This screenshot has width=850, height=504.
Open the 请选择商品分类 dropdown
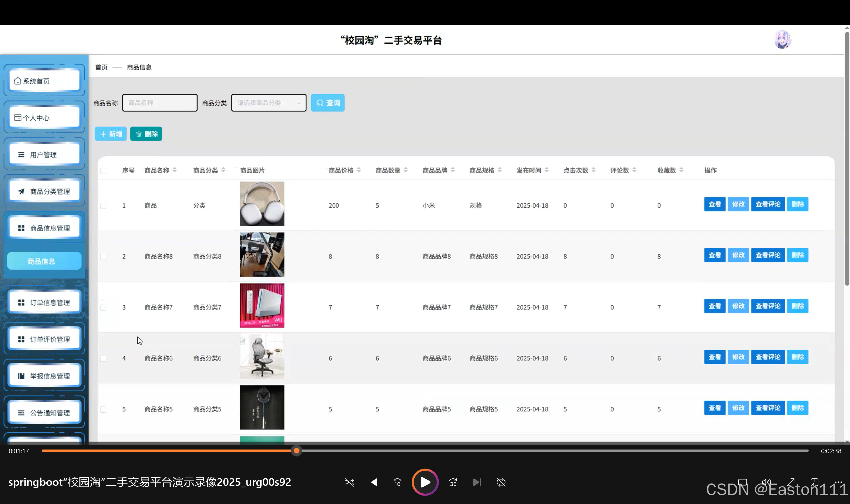269,102
